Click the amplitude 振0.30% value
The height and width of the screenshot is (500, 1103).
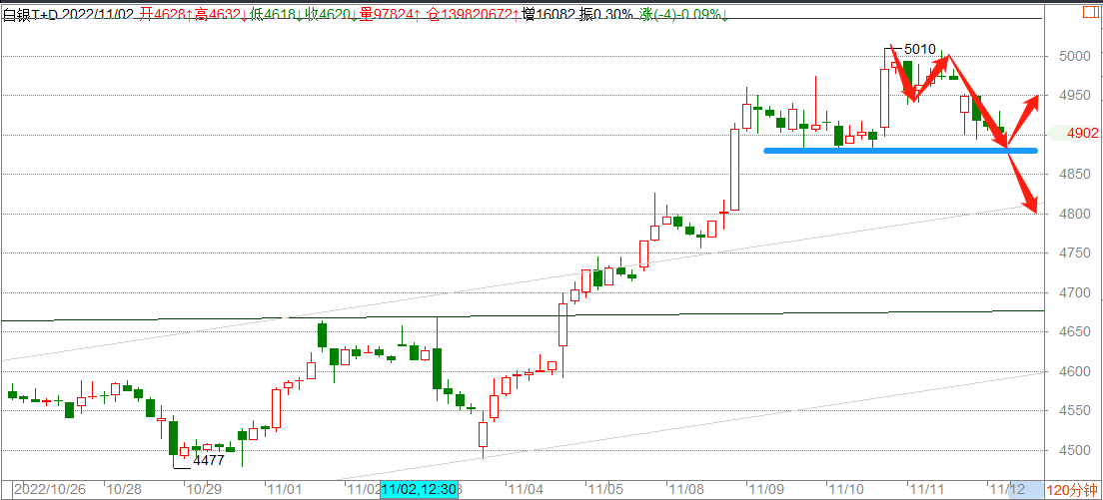[607, 14]
